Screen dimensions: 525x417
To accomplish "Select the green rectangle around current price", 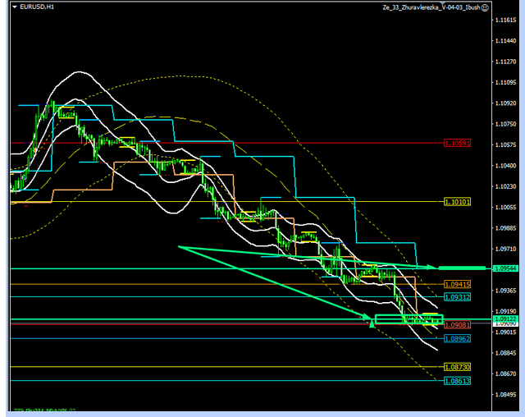I will [x=409, y=318].
